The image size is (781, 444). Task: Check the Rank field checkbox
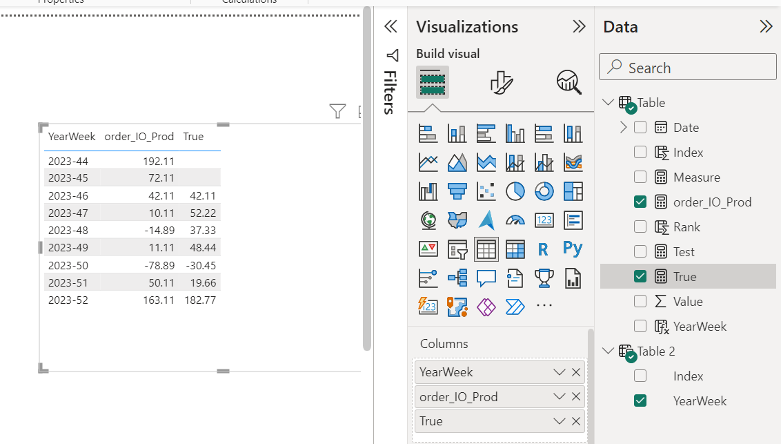[x=640, y=226]
